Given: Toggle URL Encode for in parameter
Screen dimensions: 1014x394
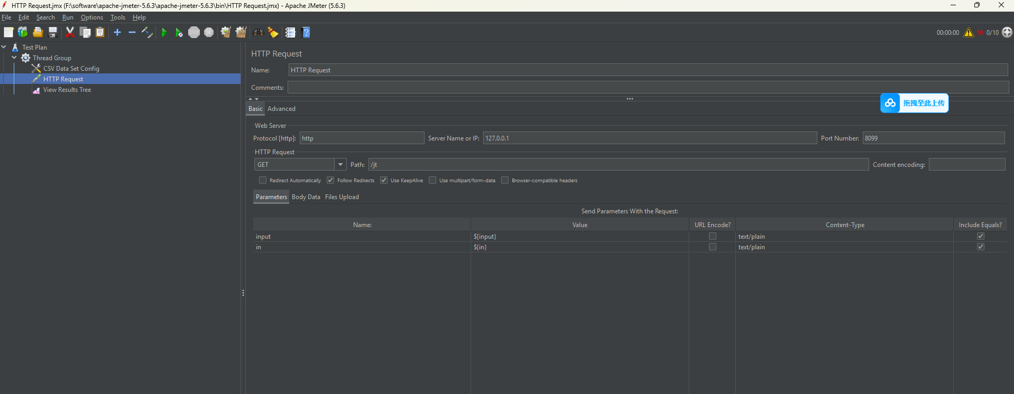Looking at the screenshot, I should coord(713,247).
